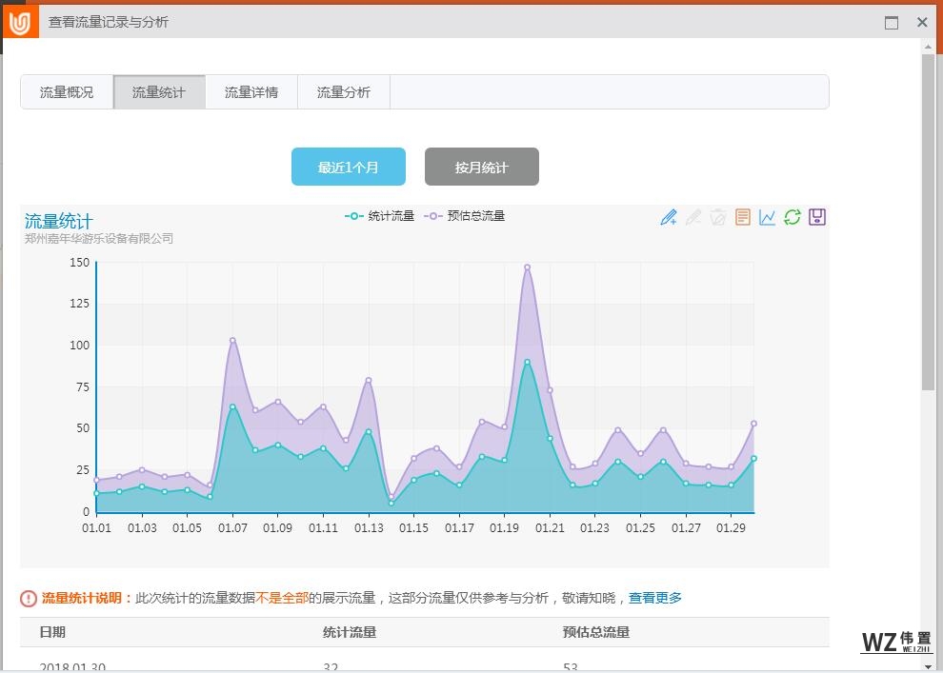Toggle the 预估总流量 legend series
Image resolution: width=943 pixels, height=673 pixels.
tap(465, 216)
